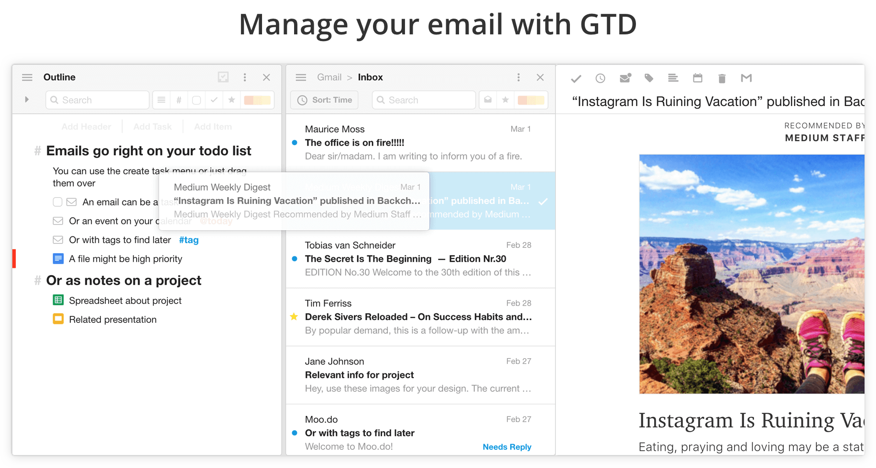Snooze email with clock icon
The width and height of the screenshot is (876, 468).
601,78
